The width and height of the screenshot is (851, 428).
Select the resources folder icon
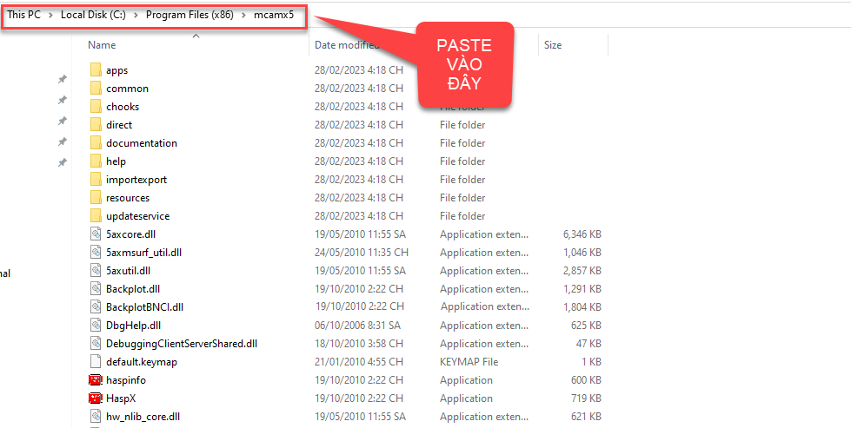click(96, 198)
